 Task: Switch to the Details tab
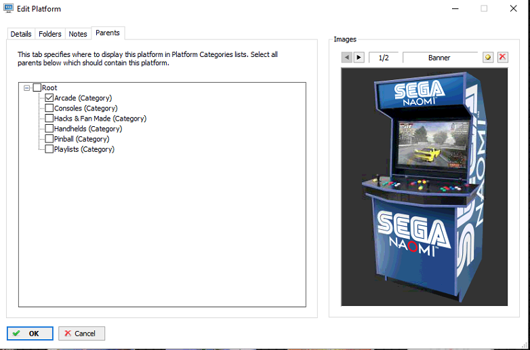(21, 34)
